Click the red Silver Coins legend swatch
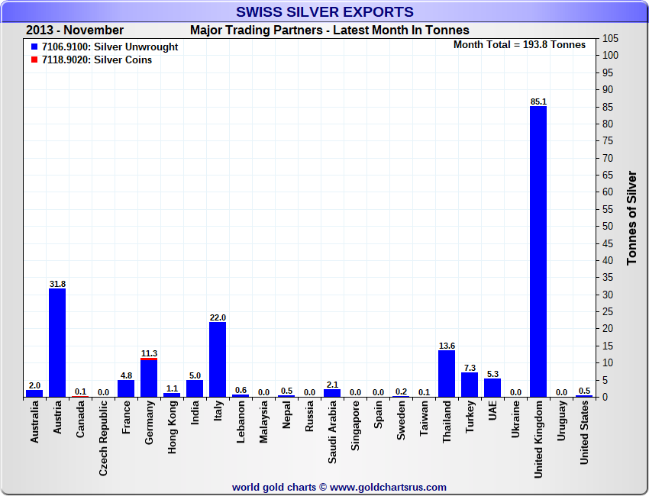The width and height of the screenshot is (649, 496). (34, 60)
